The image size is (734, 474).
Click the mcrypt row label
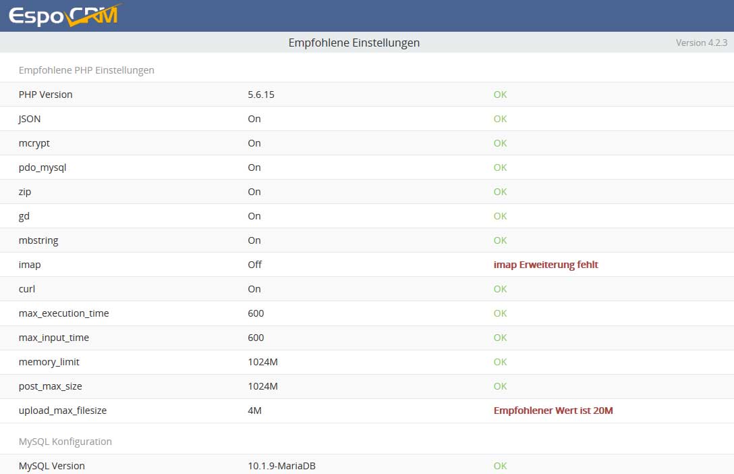tap(34, 143)
